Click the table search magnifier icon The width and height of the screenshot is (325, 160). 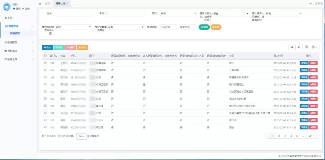(292, 47)
